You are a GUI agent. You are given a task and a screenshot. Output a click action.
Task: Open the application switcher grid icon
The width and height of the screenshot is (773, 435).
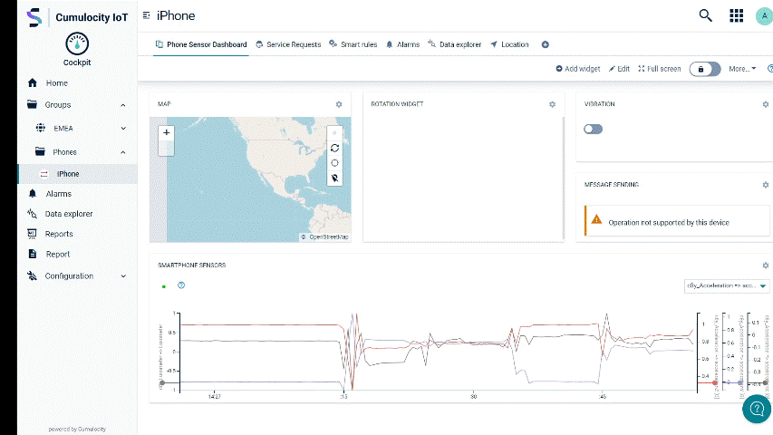(736, 15)
